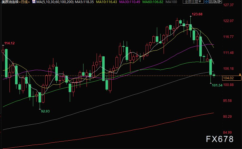
Task: Click the MA(5,10,30,60,100,200) indicator label
Action: click(x=55, y=2)
